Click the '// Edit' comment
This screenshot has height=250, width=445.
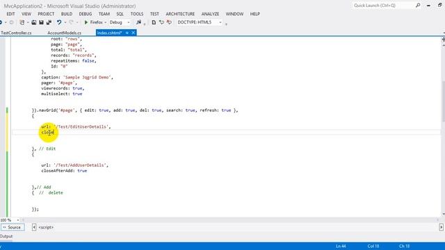point(47,149)
